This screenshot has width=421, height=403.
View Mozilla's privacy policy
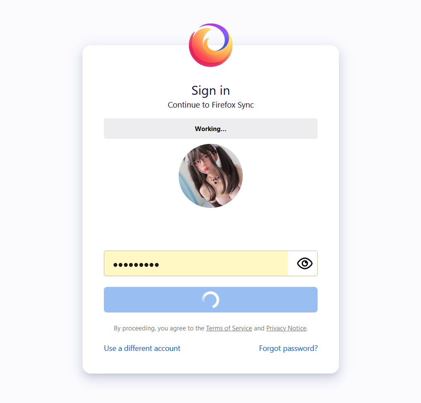pyautogui.click(x=286, y=328)
